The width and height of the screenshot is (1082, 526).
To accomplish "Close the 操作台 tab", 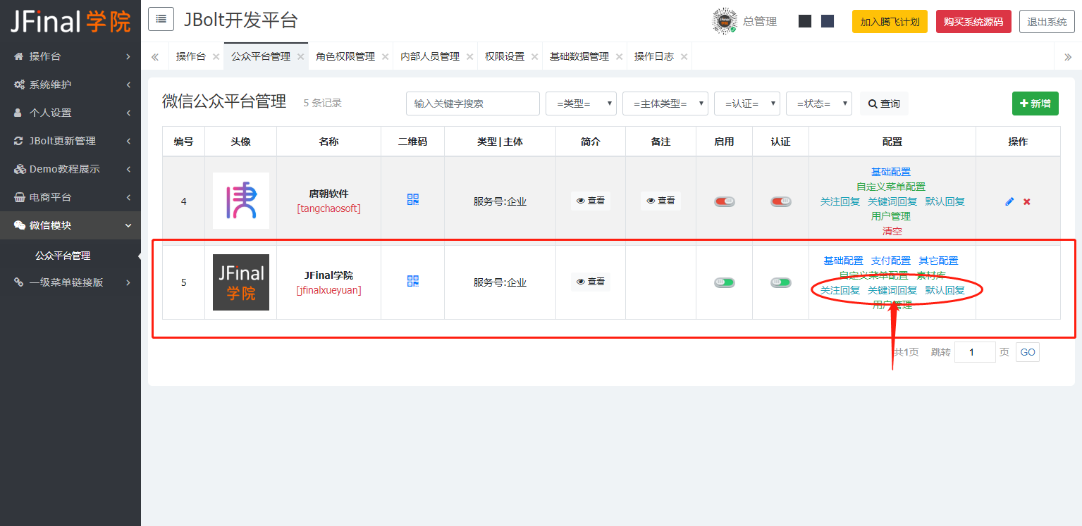I will click(x=216, y=57).
